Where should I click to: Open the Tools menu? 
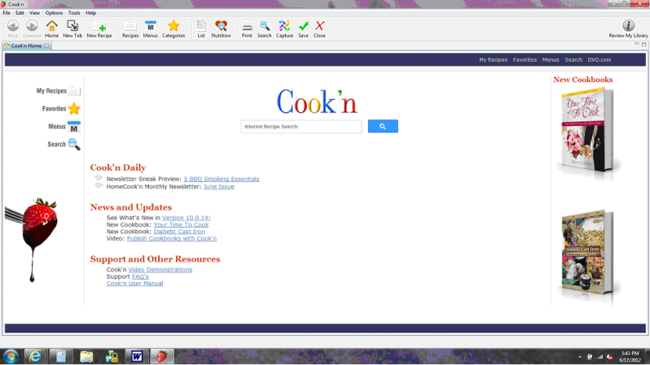pyautogui.click(x=74, y=13)
